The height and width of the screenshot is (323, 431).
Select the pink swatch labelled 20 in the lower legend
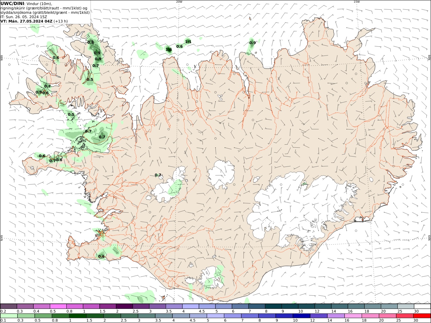point(388,316)
